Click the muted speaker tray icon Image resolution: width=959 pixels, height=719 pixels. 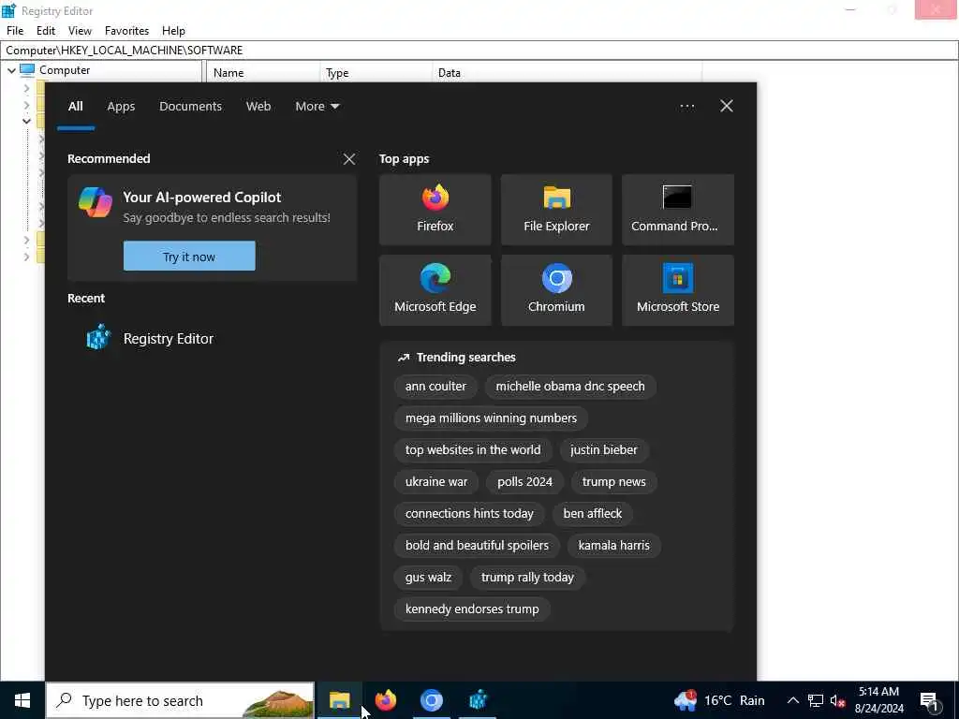(837, 700)
